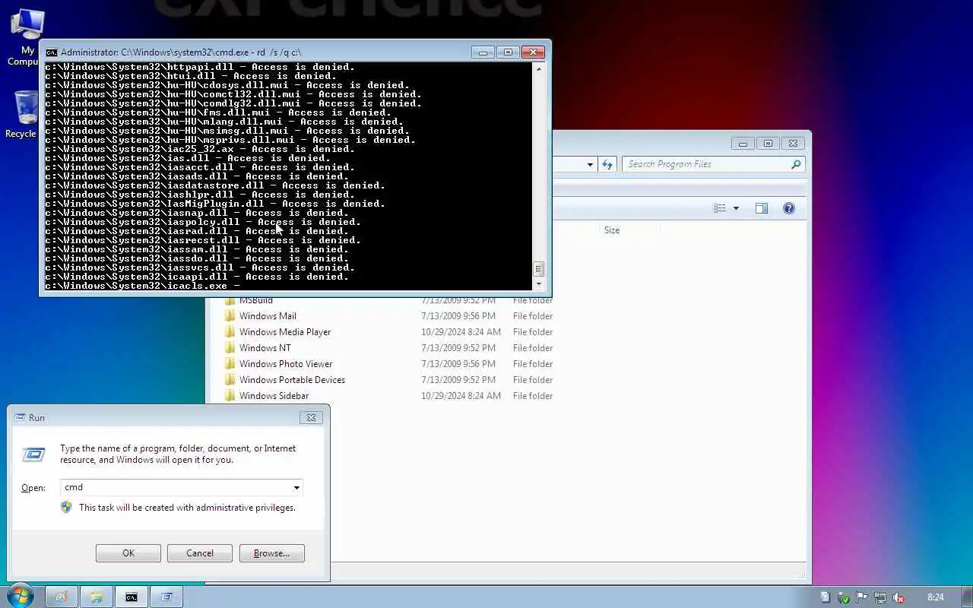The height and width of the screenshot is (608, 973).
Task: Close the cmd.exe window
Action: point(533,52)
